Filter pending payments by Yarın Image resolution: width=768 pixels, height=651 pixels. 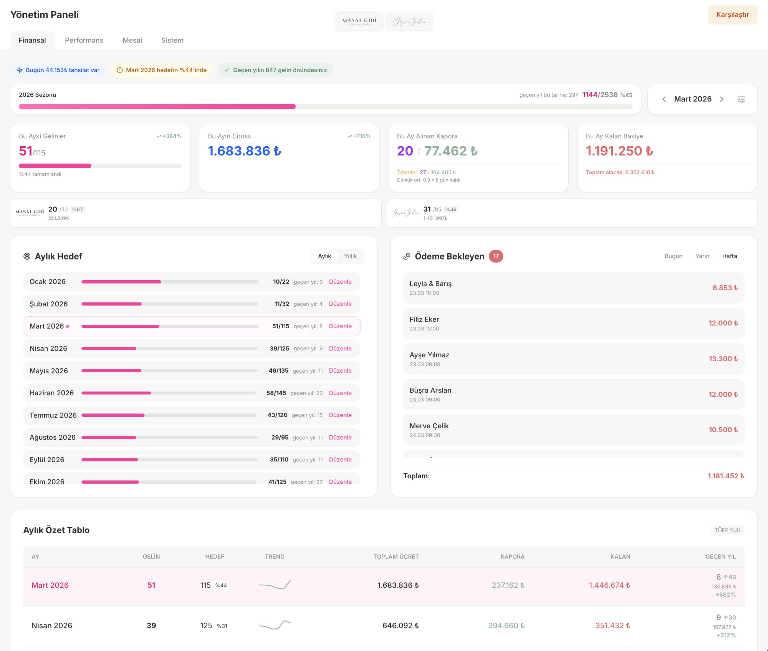pos(702,256)
